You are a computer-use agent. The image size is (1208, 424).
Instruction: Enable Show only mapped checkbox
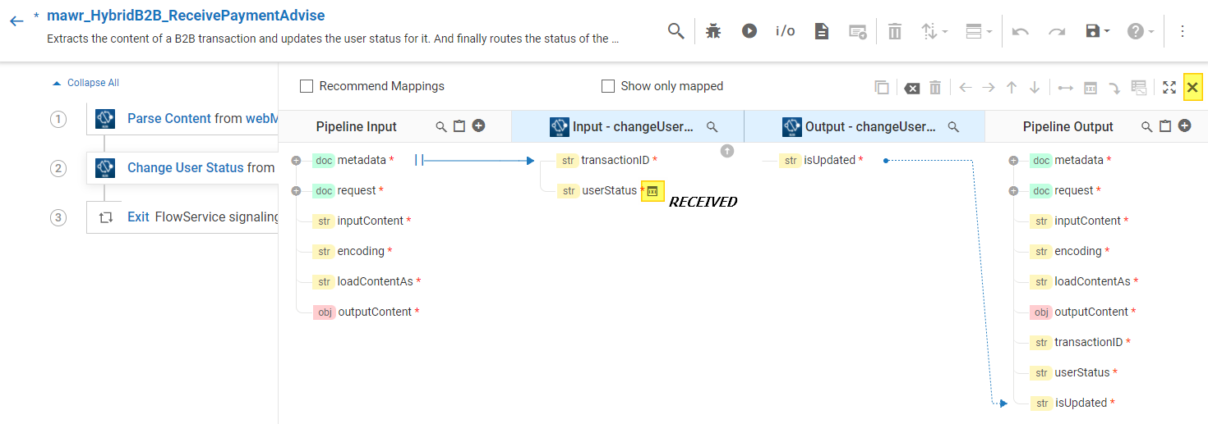coord(608,86)
